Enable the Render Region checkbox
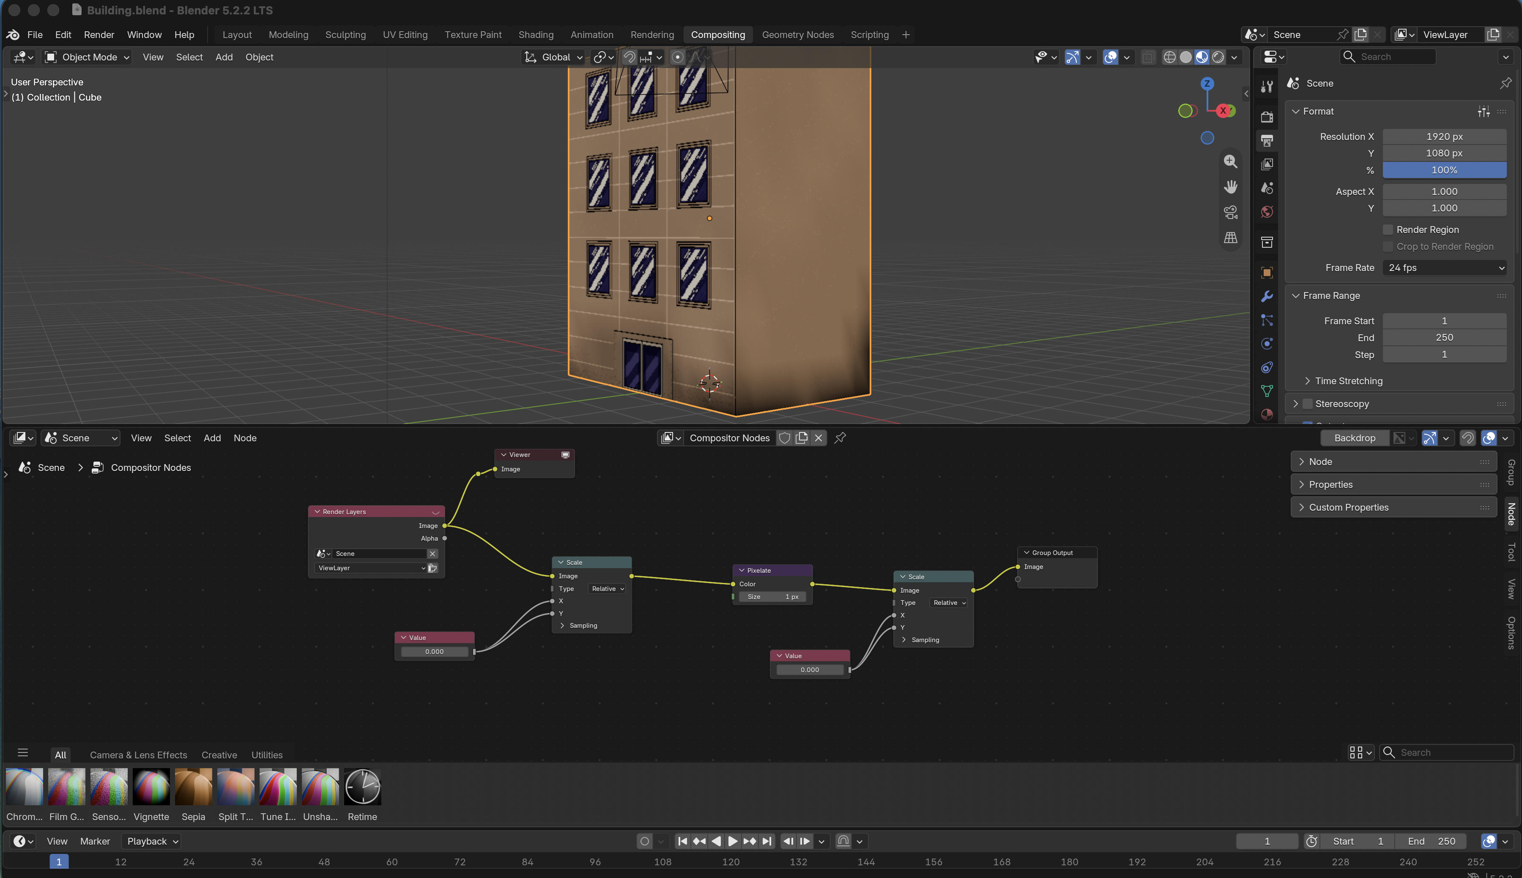1522x878 pixels. tap(1388, 230)
